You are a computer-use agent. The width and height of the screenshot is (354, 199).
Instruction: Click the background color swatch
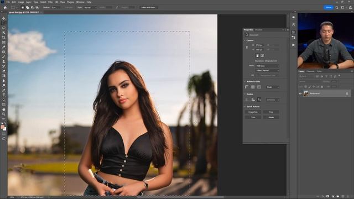pos(5,129)
